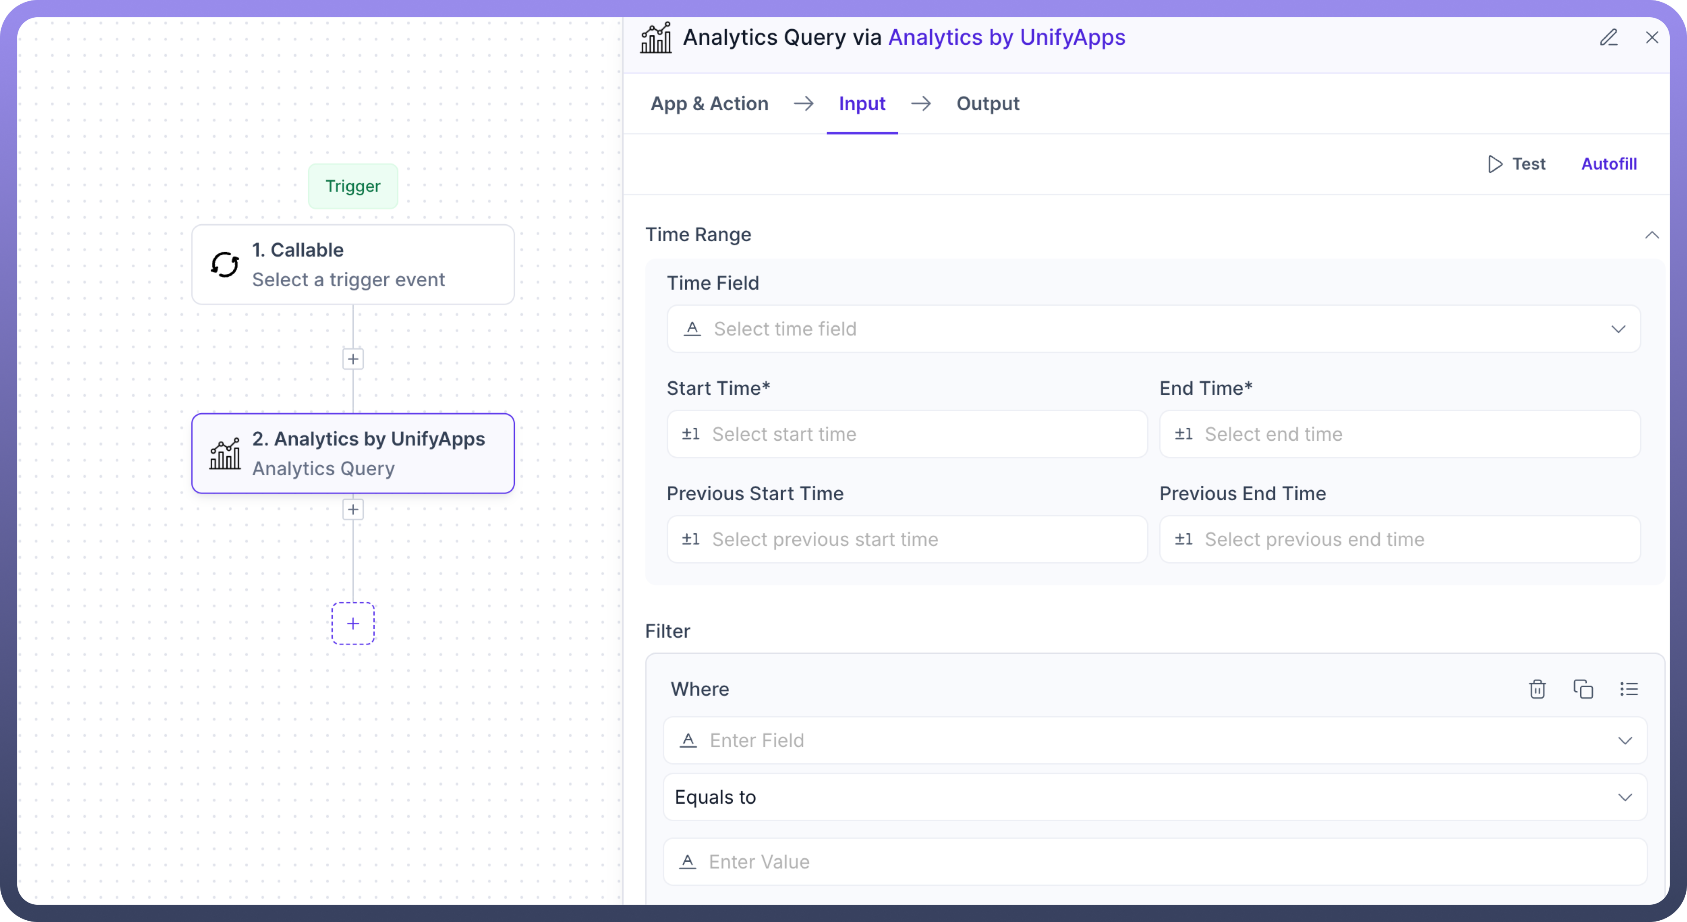Click plus between Callable and Analytics steps
1687x922 pixels.
coord(353,359)
